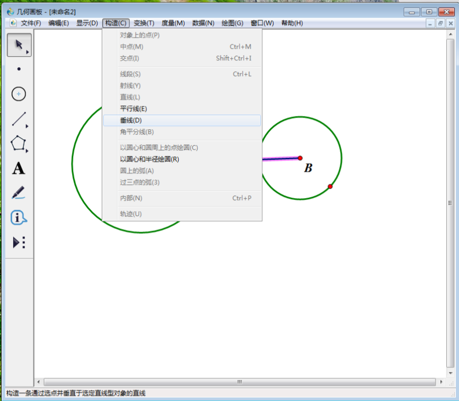The height and width of the screenshot is (401, 459).
Task: Select the Information tool
Action: pos(19,218)
